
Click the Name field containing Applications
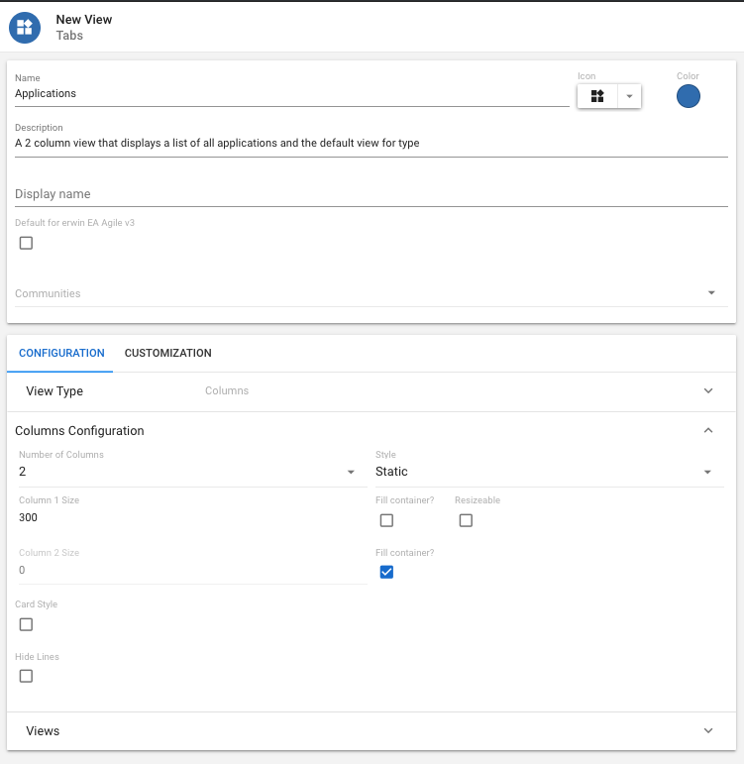point(291,94)
